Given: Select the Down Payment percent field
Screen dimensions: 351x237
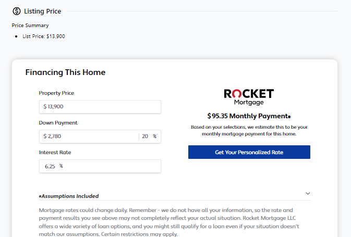Looking at the screenshot, I should coord(146,136).
